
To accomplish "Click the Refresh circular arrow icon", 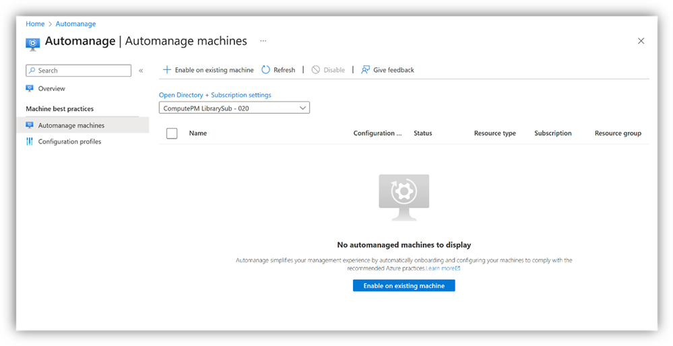I will [265, 70].
